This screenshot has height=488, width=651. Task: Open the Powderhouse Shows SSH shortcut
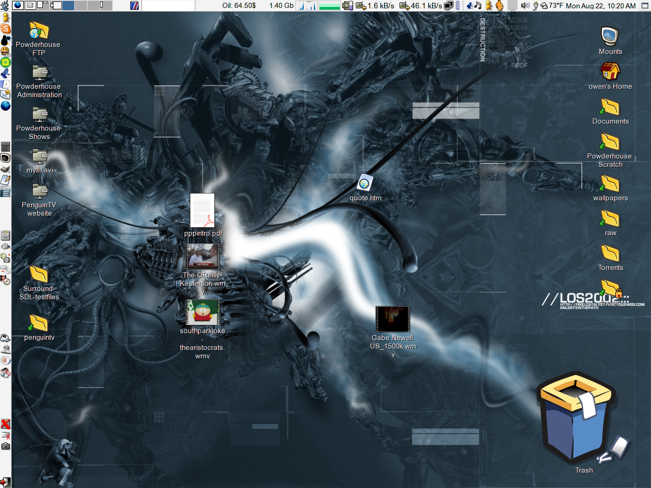pos(40,115)
